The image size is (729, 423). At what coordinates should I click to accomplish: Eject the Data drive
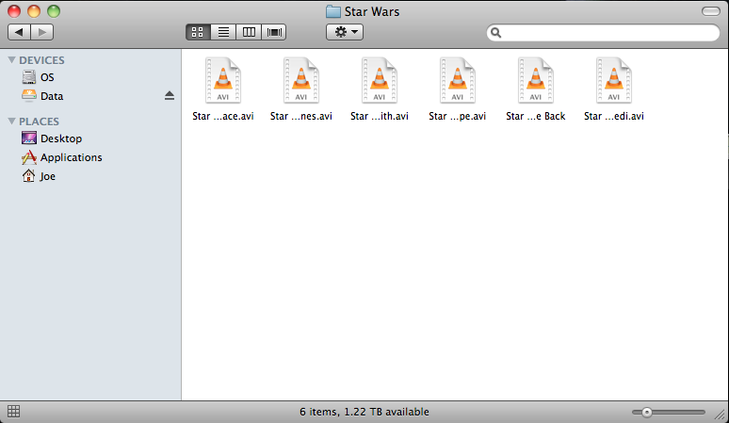coord(170,96)
